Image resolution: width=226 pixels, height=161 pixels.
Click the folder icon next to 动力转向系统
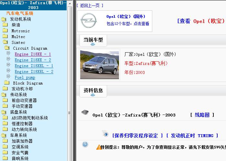click(5, 129)
